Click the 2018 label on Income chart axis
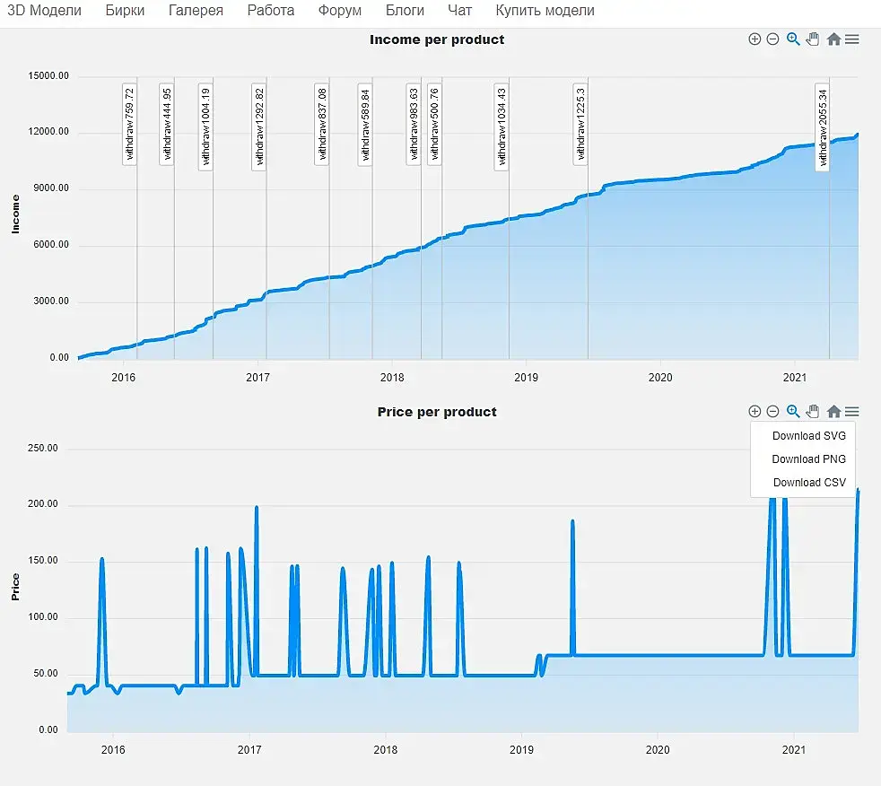881x786 pixels. coord(392,378)
